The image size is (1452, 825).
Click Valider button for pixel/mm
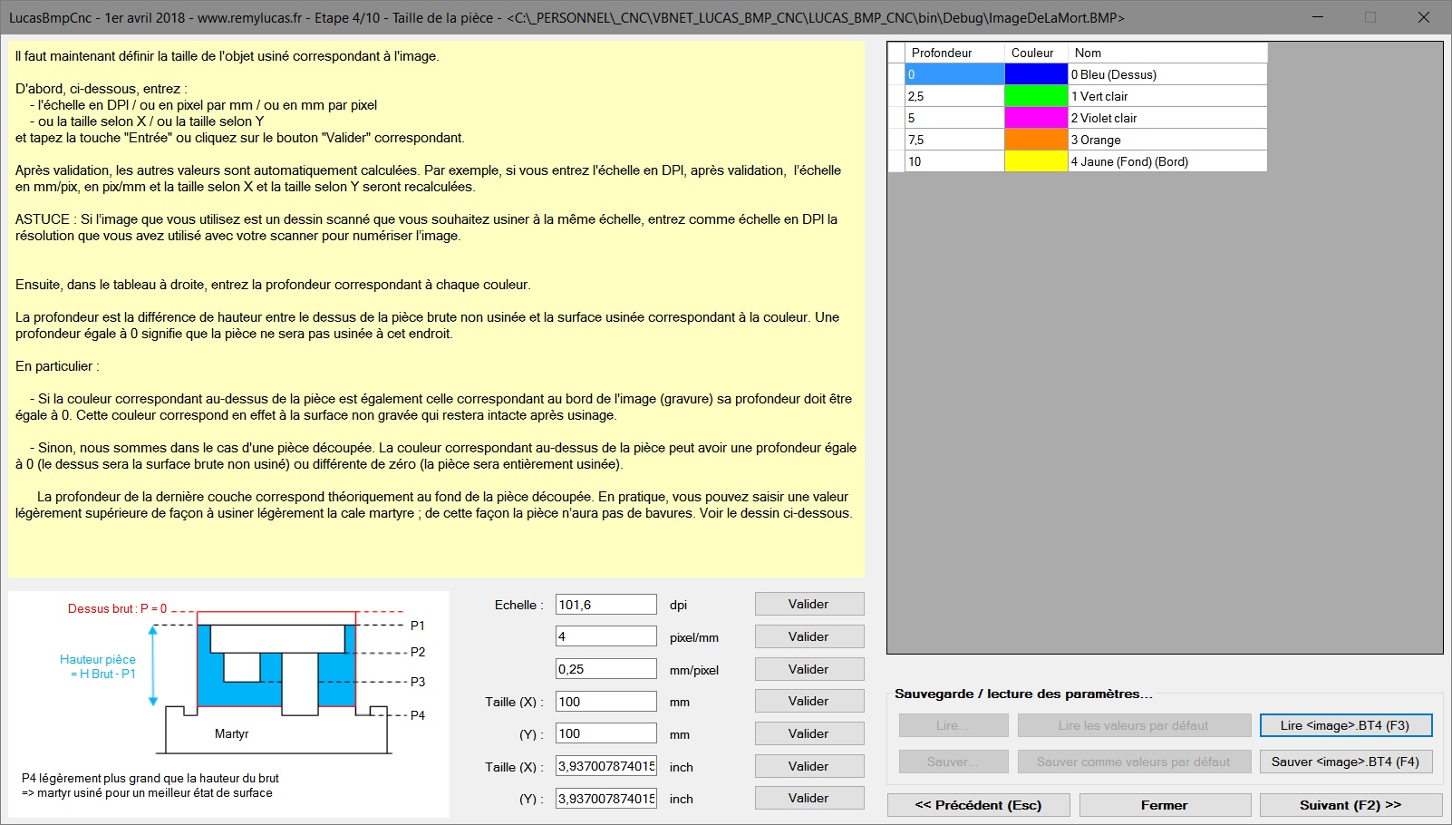pos(808,636)
